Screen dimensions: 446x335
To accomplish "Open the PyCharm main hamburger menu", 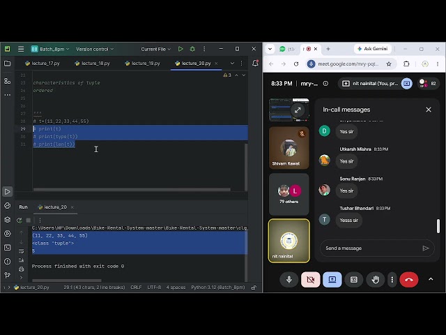I will [x=21, y=49].
